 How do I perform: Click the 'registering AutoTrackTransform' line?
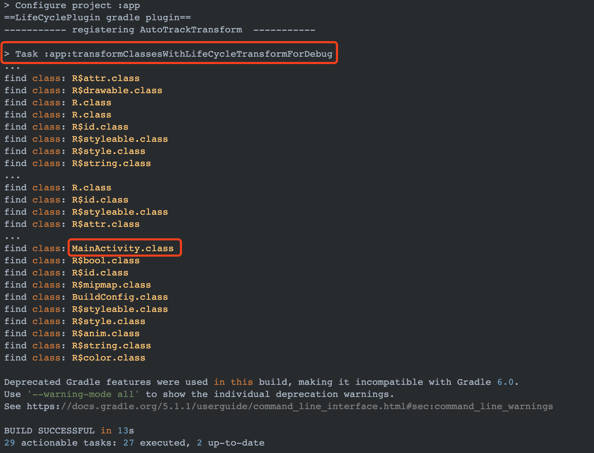click(159, 30)
